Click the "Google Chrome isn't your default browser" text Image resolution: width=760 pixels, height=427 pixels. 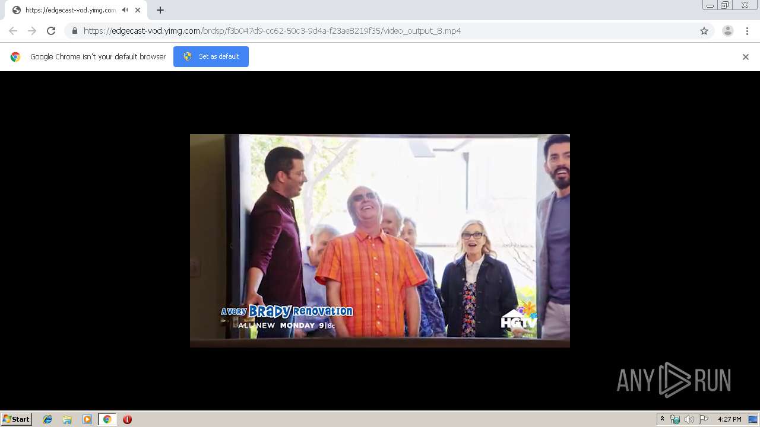[x=98, y=57]
